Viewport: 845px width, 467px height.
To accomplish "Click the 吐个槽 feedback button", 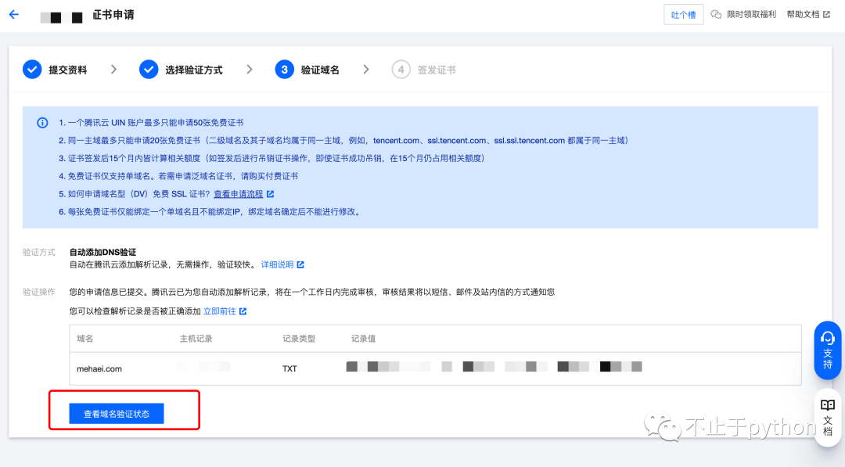I will 680,15.
